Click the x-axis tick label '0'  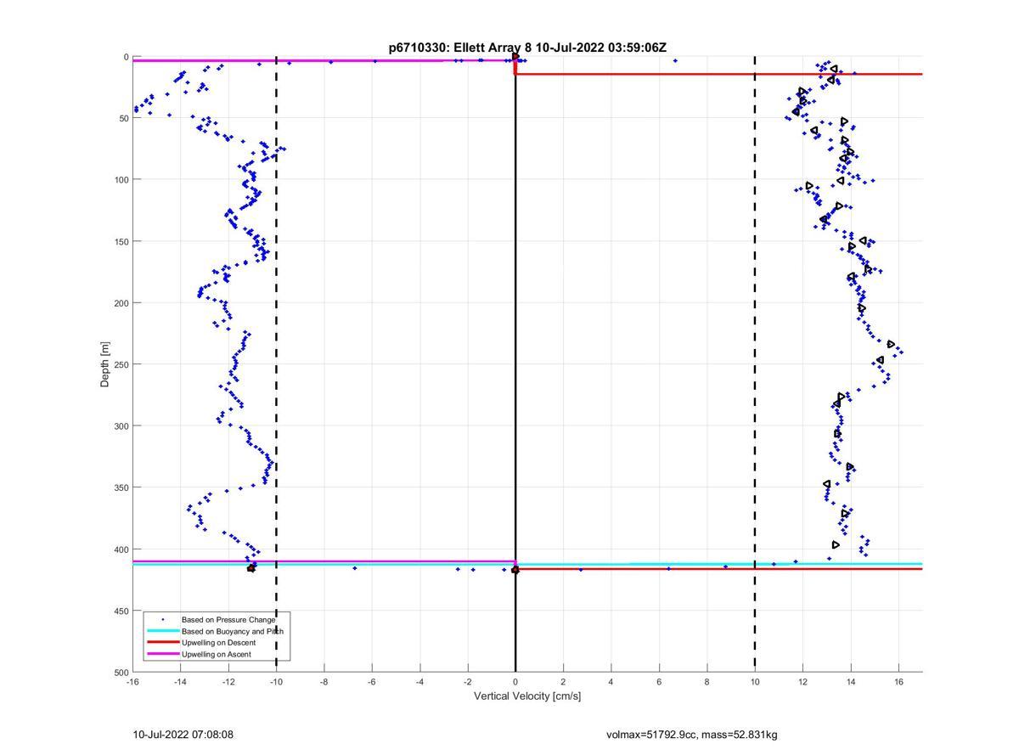(515, 681)
